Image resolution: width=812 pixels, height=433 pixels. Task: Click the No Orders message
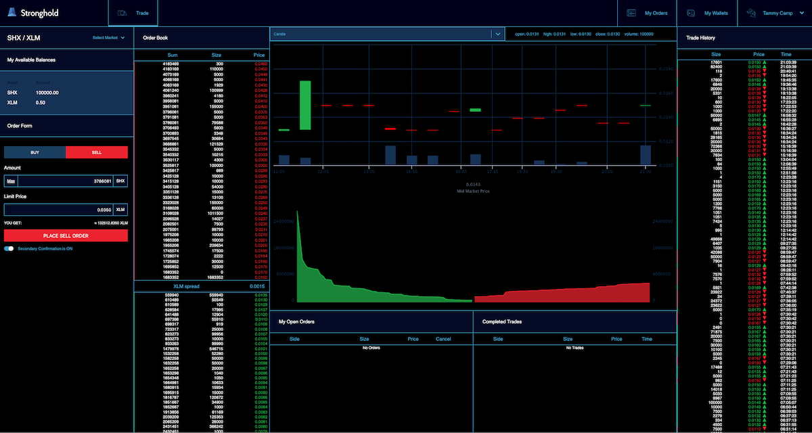click(x=371, y=348)
